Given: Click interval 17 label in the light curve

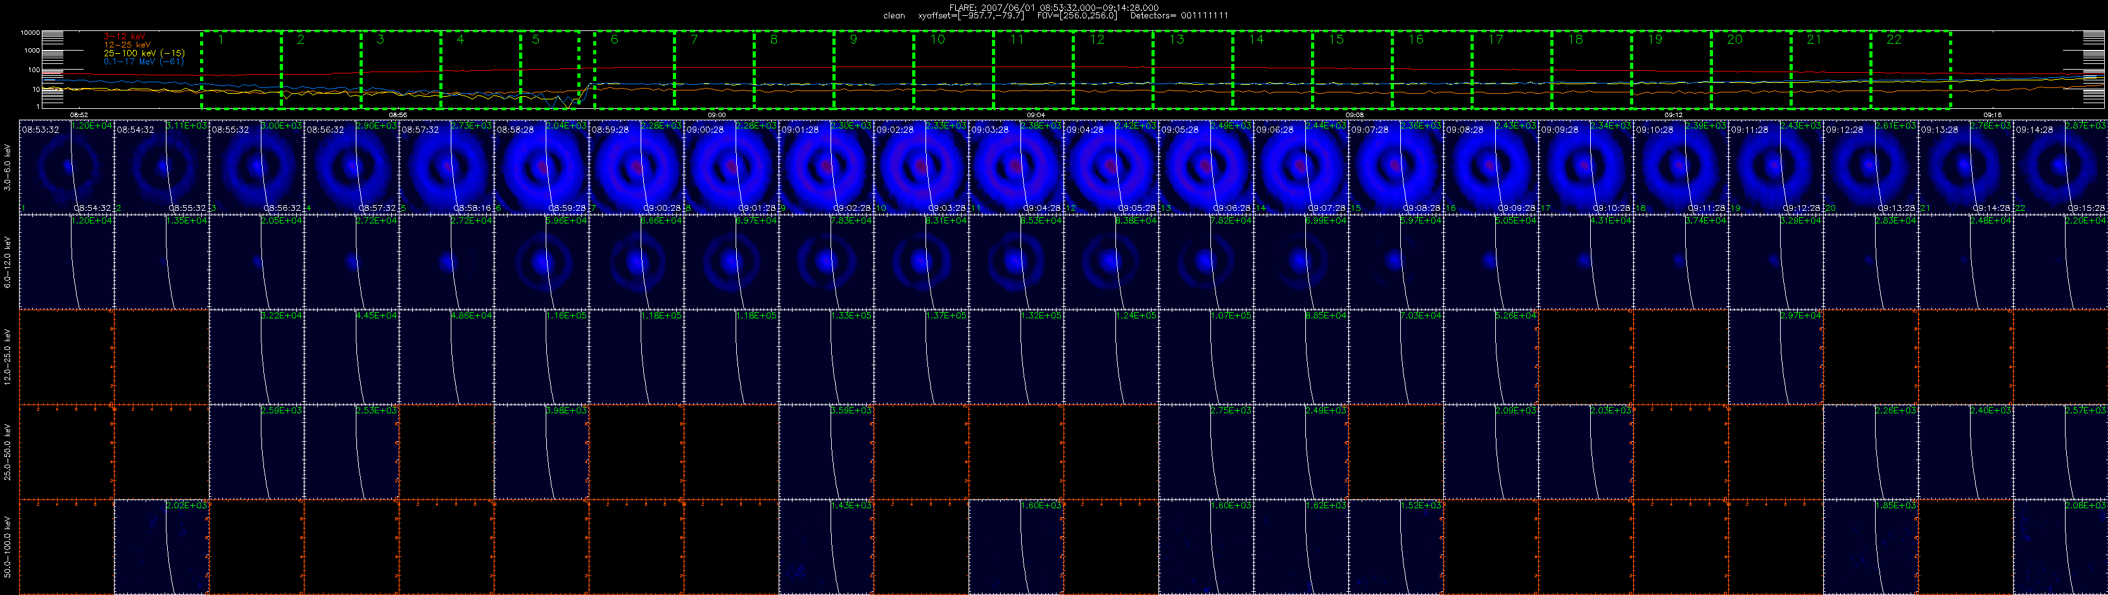Looking at the screenshot, I should 1496,39.
